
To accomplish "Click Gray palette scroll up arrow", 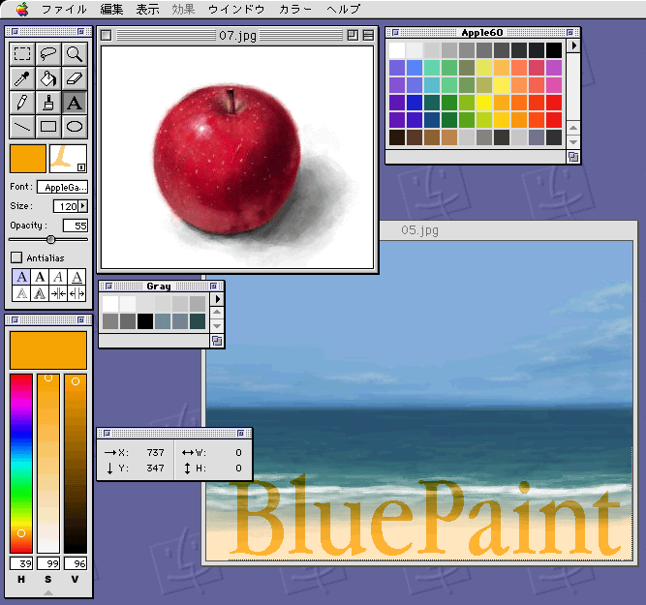I will click(x=217, y=313).
